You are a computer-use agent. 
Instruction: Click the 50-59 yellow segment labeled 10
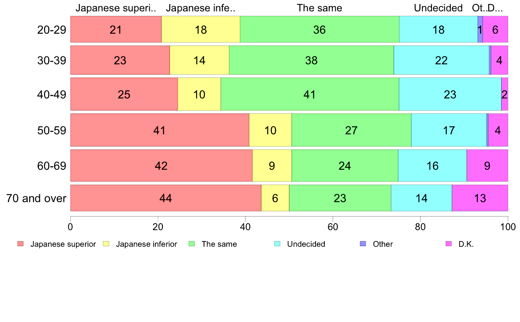(x=270, y=130)
